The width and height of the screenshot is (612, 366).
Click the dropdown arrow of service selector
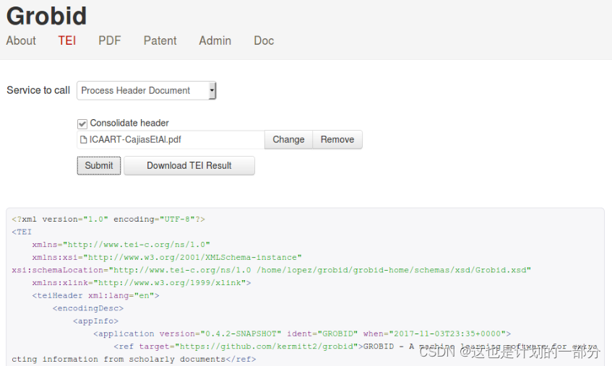pyautogui.click(x=212, y=90)
